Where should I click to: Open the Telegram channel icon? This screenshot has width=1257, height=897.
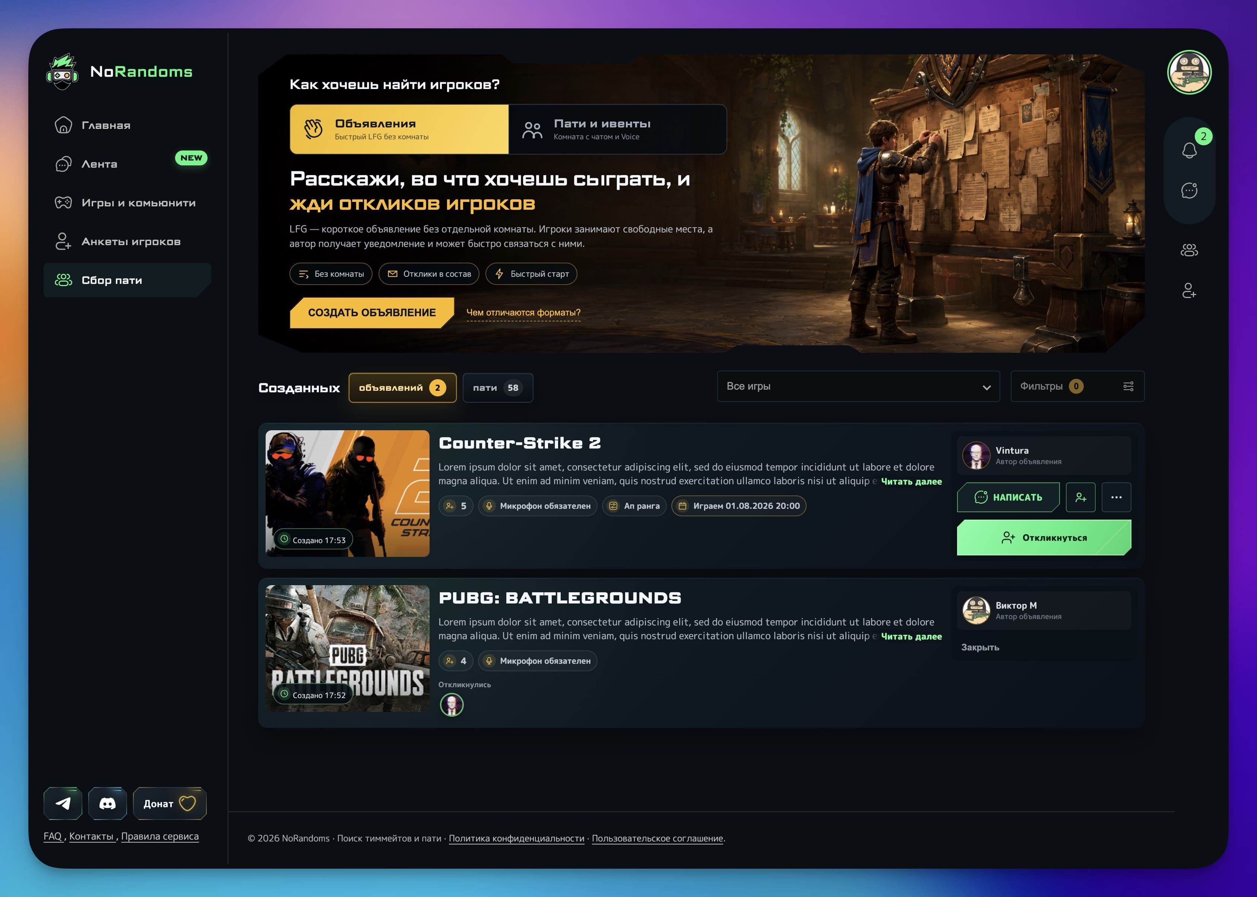click(63, 803)
